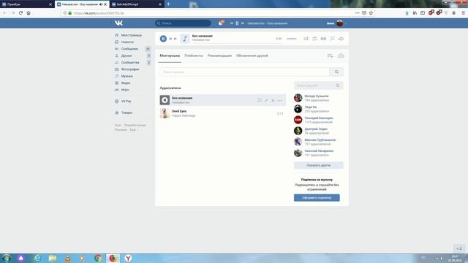Edit the Без названия track with pencil icon
The height and width of the screenshot is (263, 468).
point(266,101)
